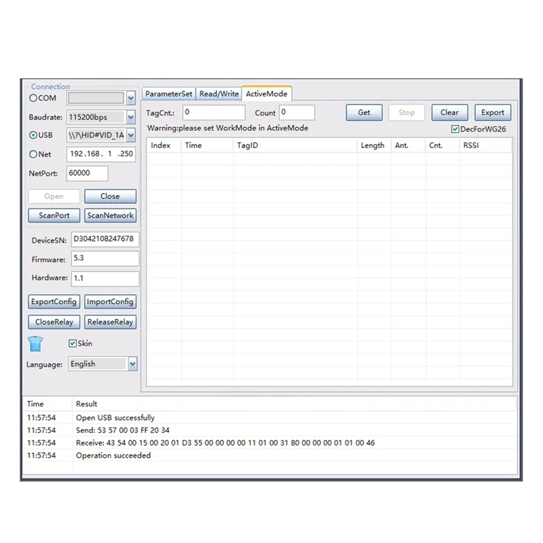Viewport: 543px width, 543px height.
Task: Click the ExportConfig button
Action: pyautogui.click(x=54, y=301)
